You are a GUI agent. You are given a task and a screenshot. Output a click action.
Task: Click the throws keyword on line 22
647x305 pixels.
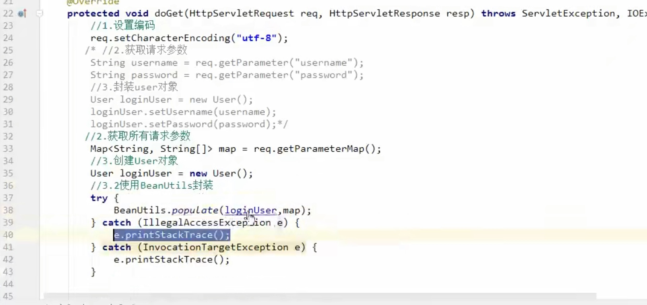coord(498,14)
